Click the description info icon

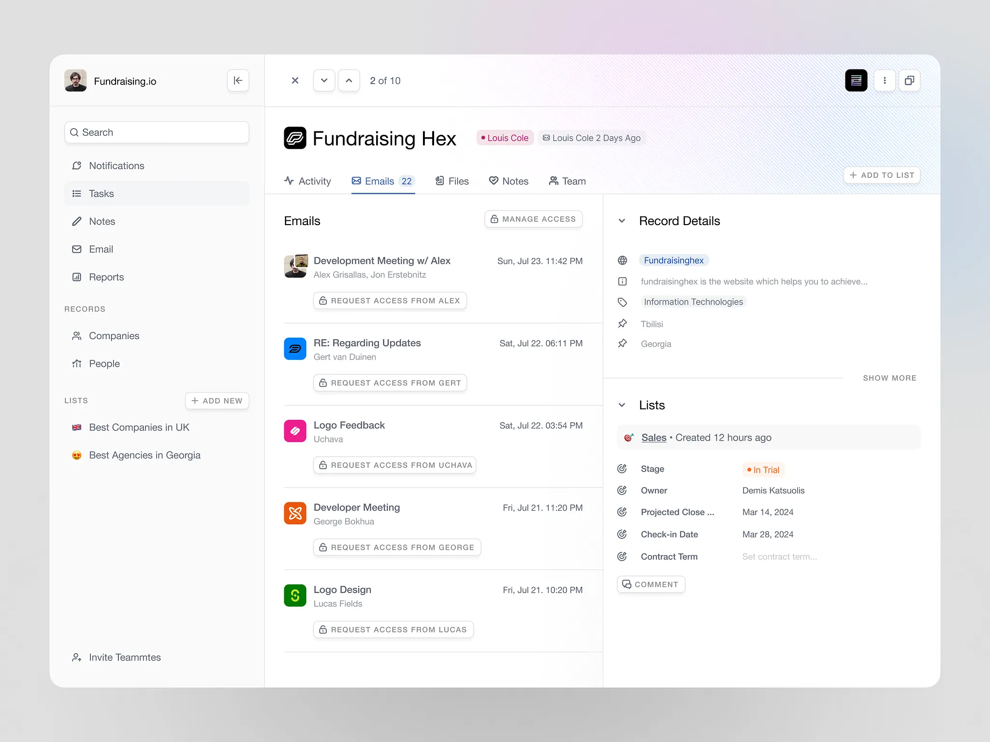[x=622, y=281]
